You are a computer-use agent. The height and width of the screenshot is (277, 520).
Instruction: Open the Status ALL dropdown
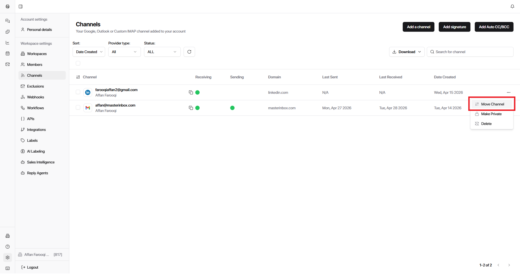point(162,52)
